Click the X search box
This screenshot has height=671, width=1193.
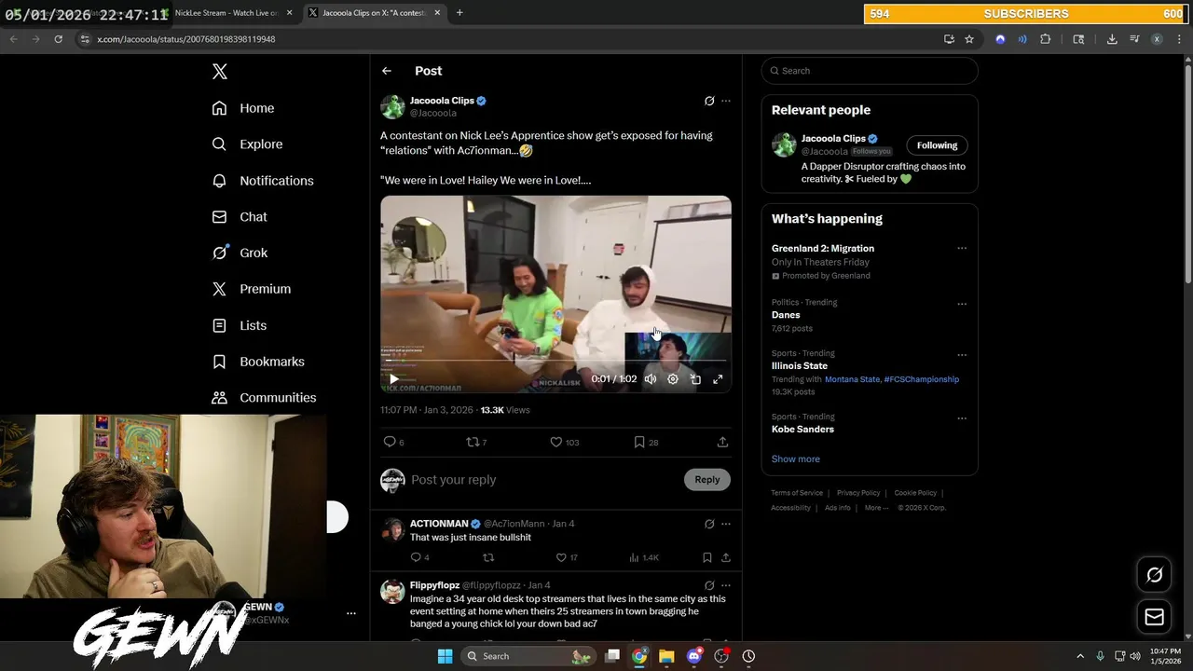pos(870,71)
